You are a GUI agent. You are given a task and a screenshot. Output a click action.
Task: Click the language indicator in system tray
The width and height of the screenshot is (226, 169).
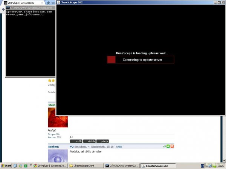pyautogui.click(x=202, y=166)
